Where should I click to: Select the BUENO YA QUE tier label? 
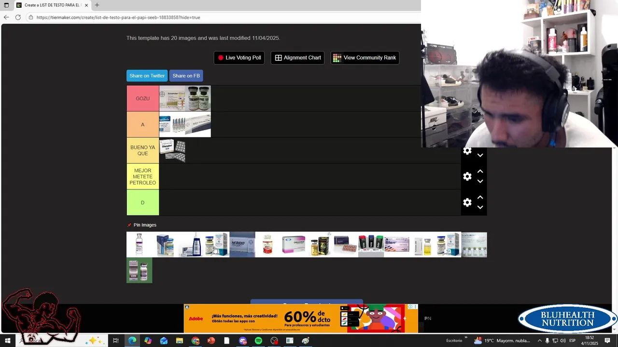click(142, 150)
